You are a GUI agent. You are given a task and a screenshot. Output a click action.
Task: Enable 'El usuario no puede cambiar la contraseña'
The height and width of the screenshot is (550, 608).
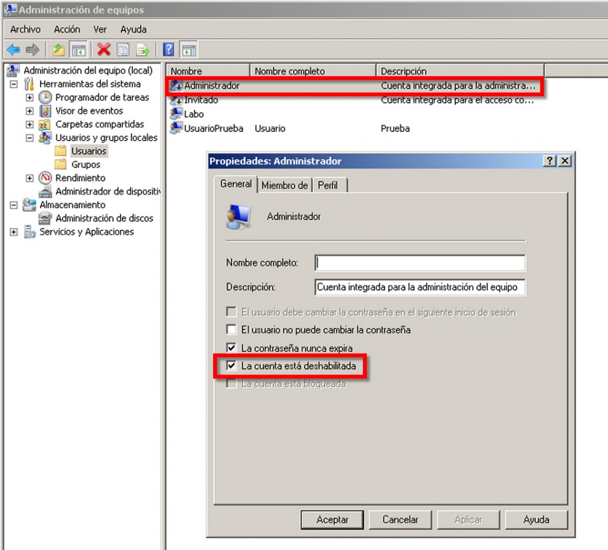point(232,330)
